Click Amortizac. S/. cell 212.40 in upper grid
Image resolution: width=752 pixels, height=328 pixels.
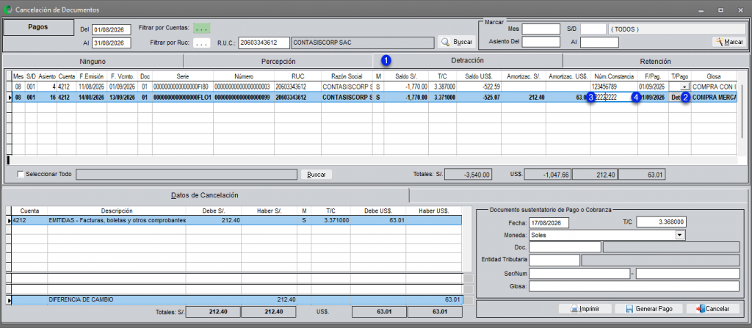pyautogui.click(x=523, y=98)
